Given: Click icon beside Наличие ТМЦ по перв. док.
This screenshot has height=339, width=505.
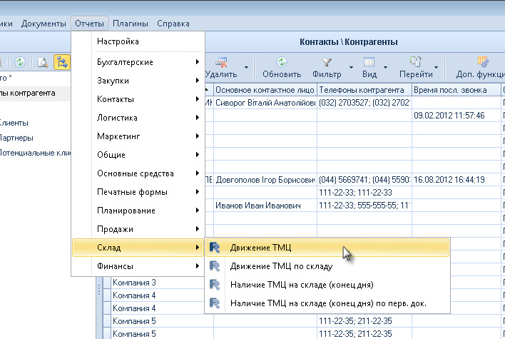Looking at the screenshot, I should [215, 303].
